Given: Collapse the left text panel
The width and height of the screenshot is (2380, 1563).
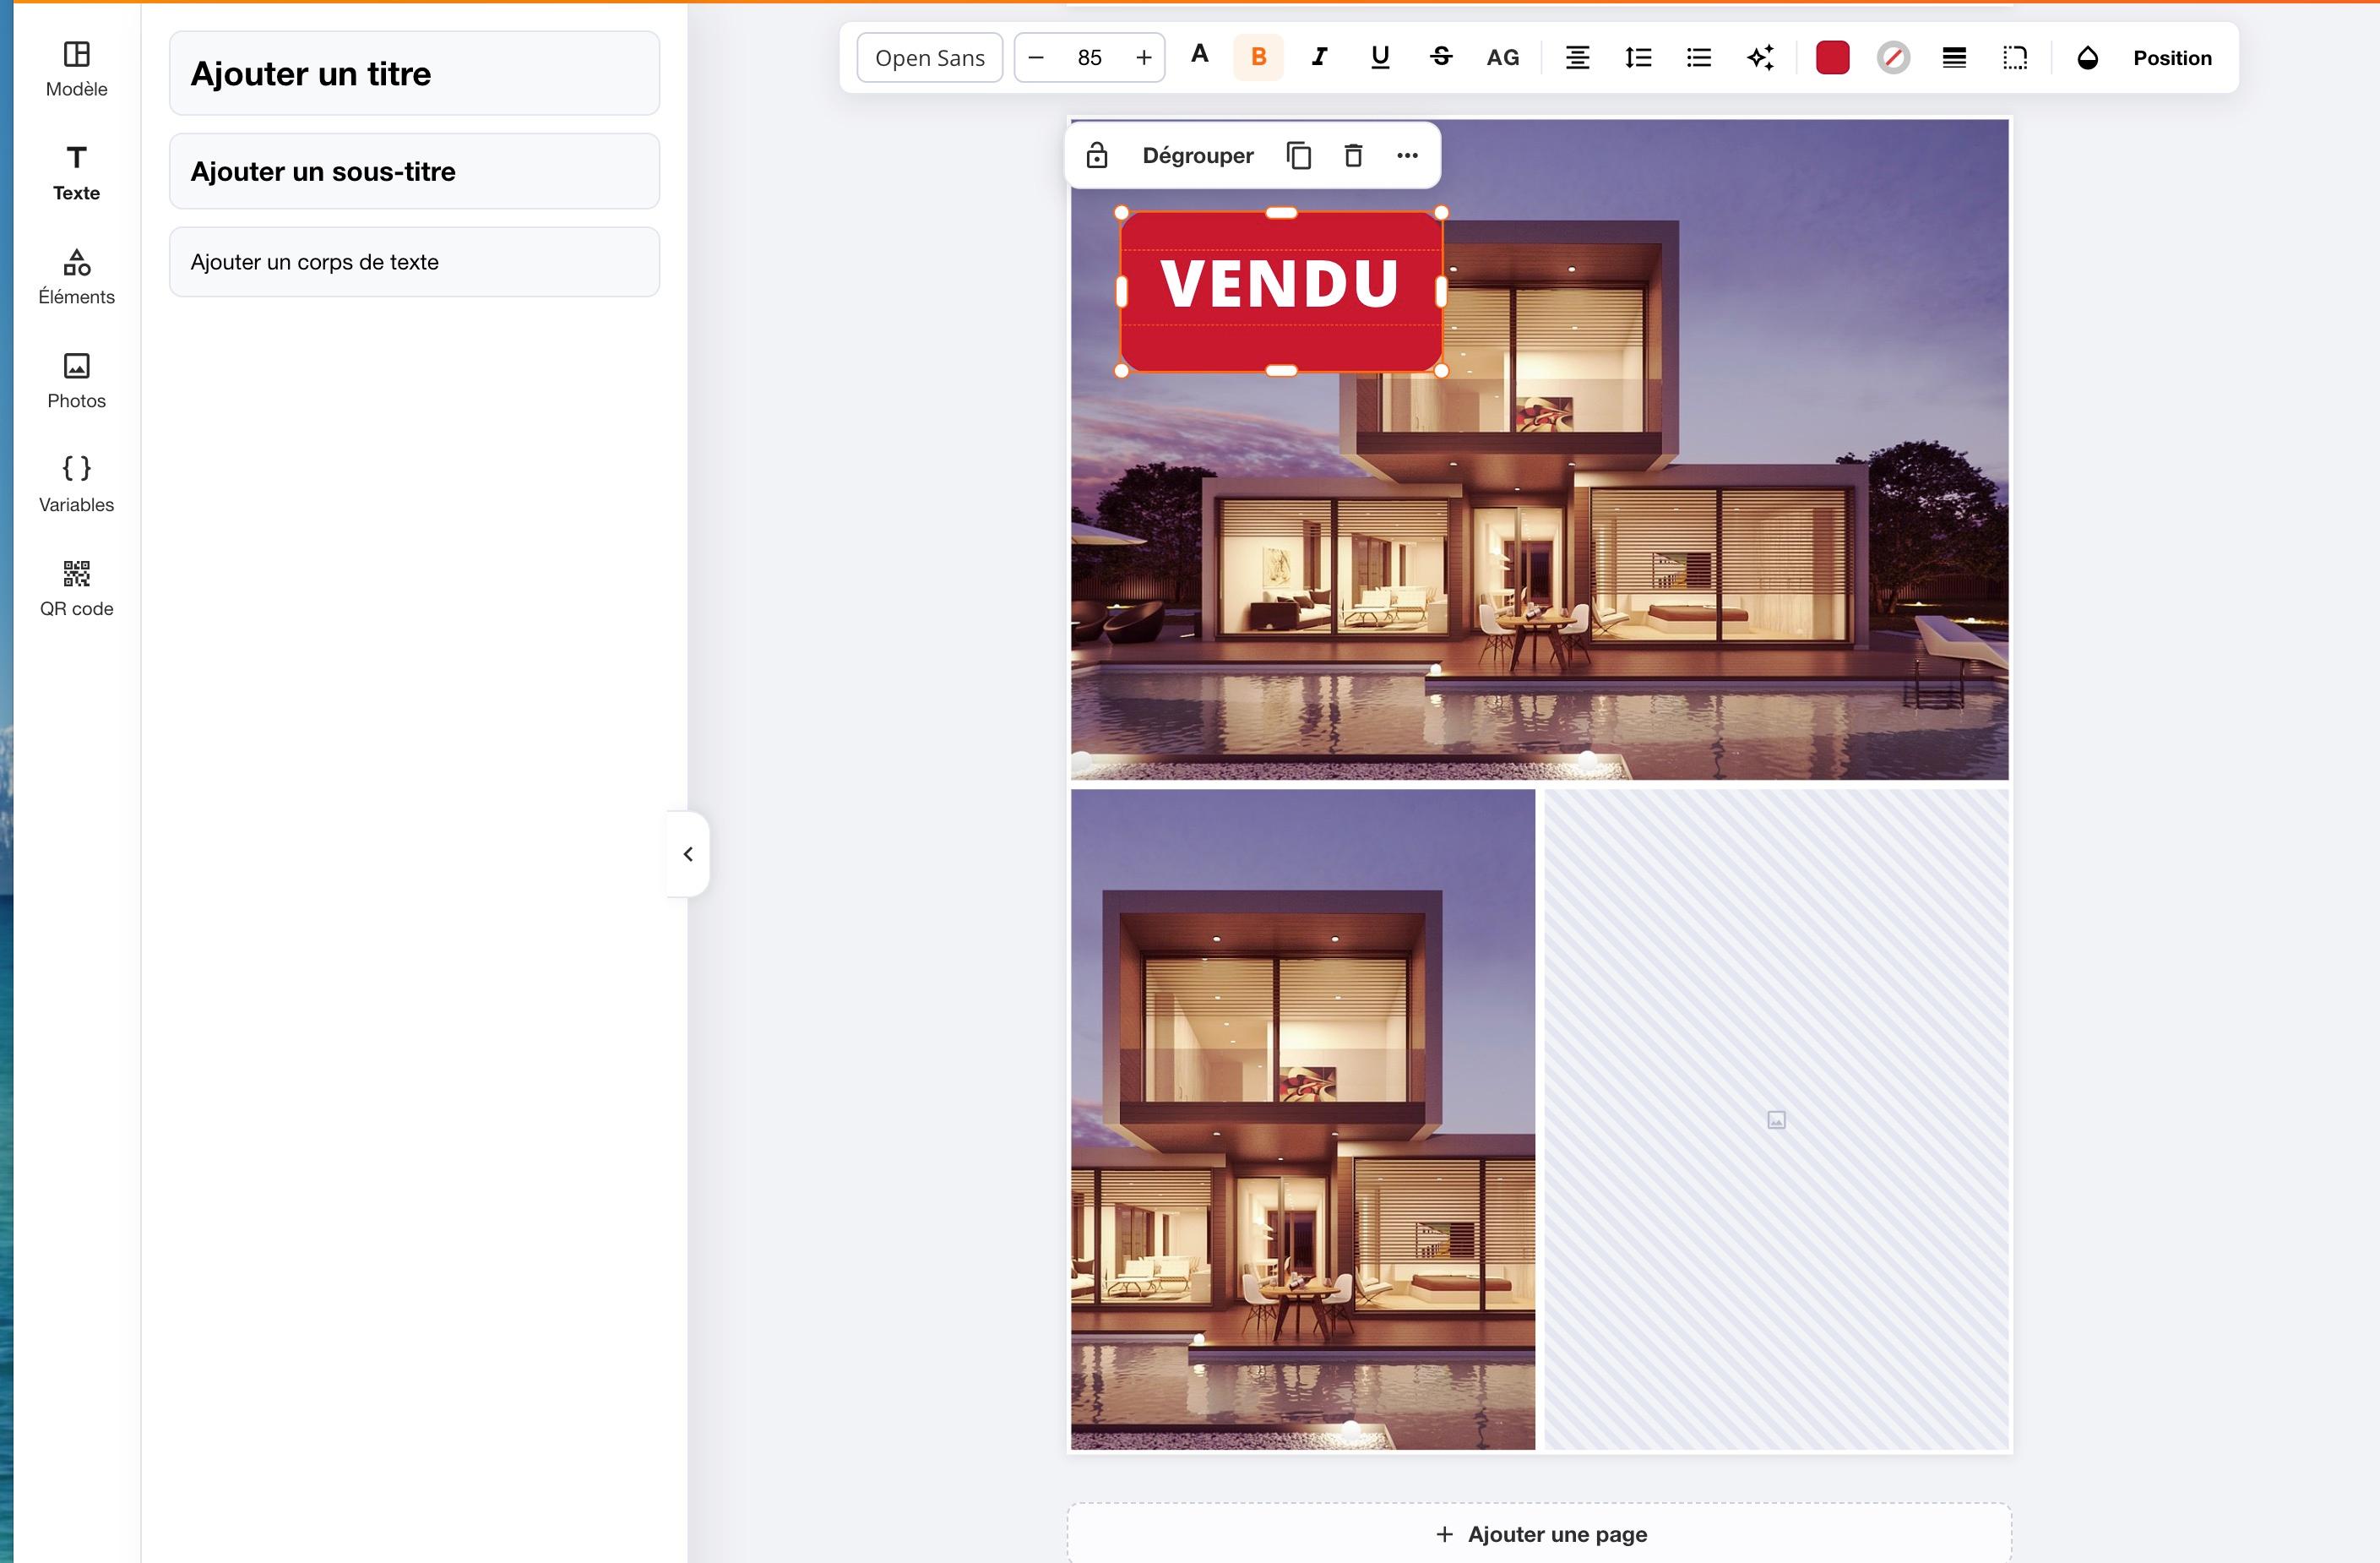Looking at the screenshot, I should coord(688,853).
